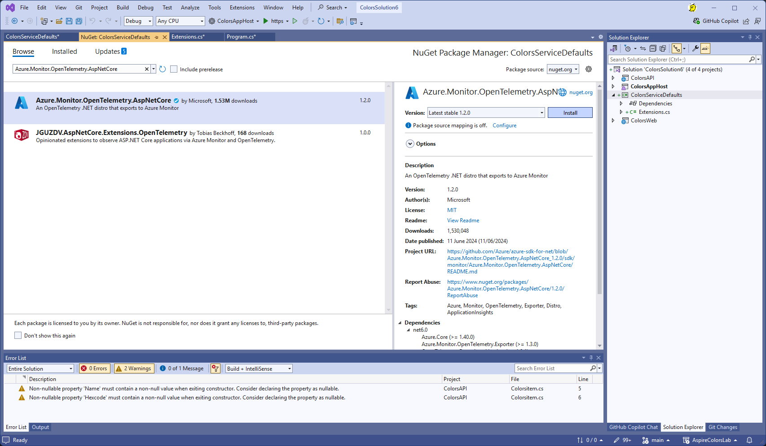766x446 pixels.
Task: Enable the Include prerelease checkbox
Action: [x=174, y=69]
